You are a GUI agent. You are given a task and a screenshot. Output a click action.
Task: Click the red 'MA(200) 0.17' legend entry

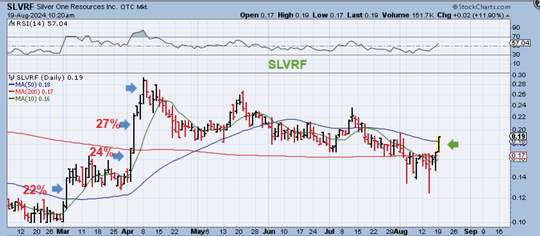pos(31,92)
